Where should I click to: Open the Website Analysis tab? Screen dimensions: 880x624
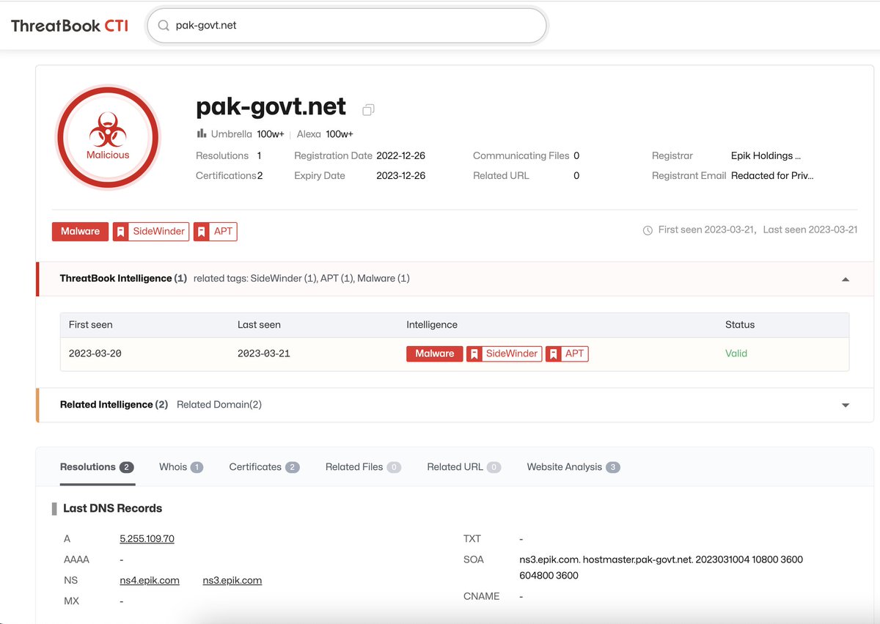563,466
